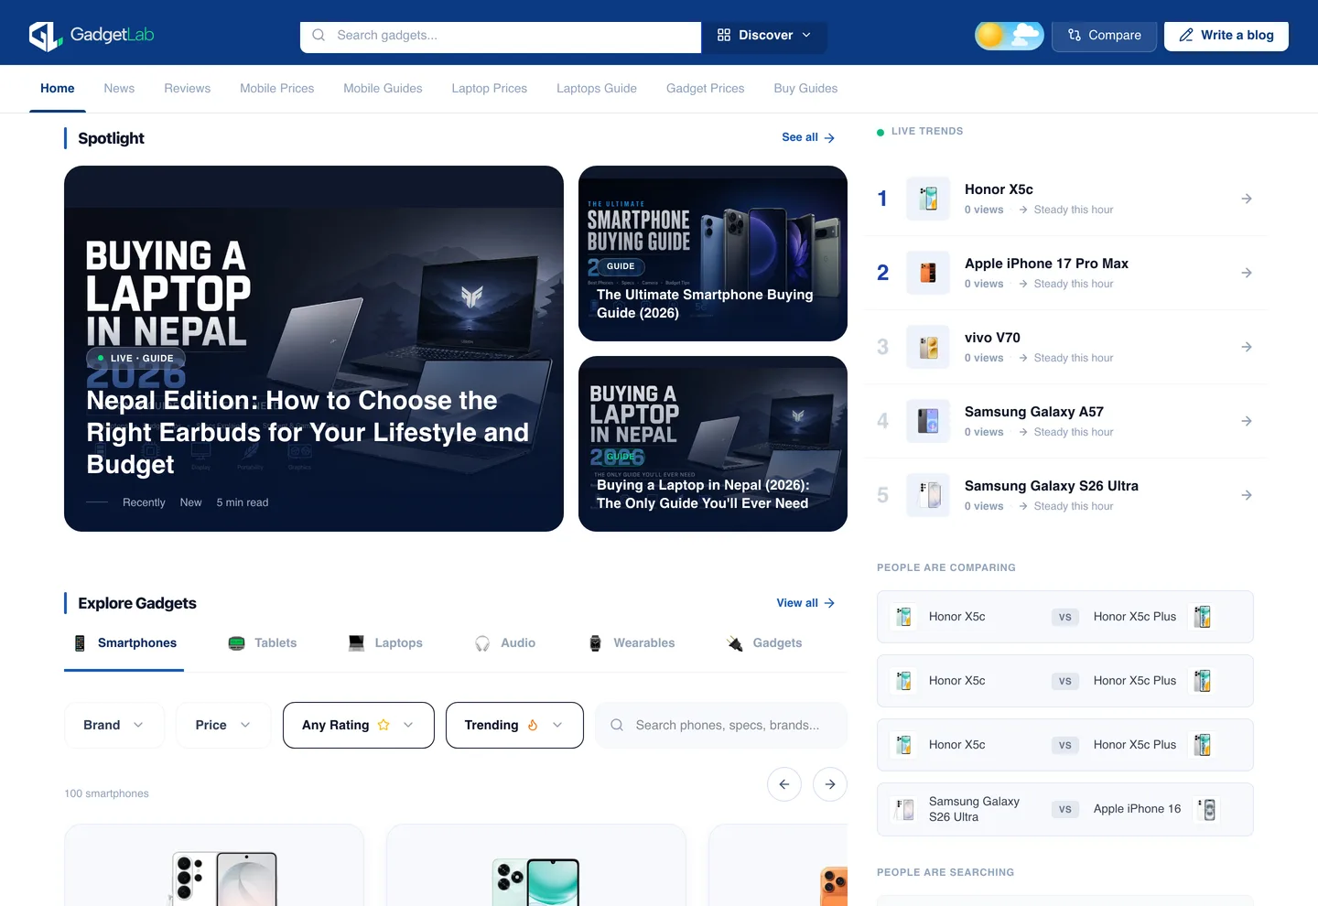Focus the Search gadgets input field
Screen dimensions: 1318x906
(501, 36)
